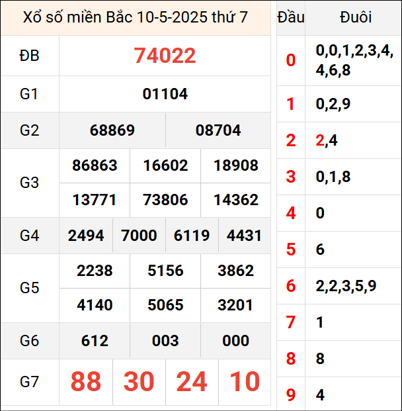Click tail values 2,2,3,5,9
Image resolution: width=402 pixels, height=411 pixels.
click(346, 286)
